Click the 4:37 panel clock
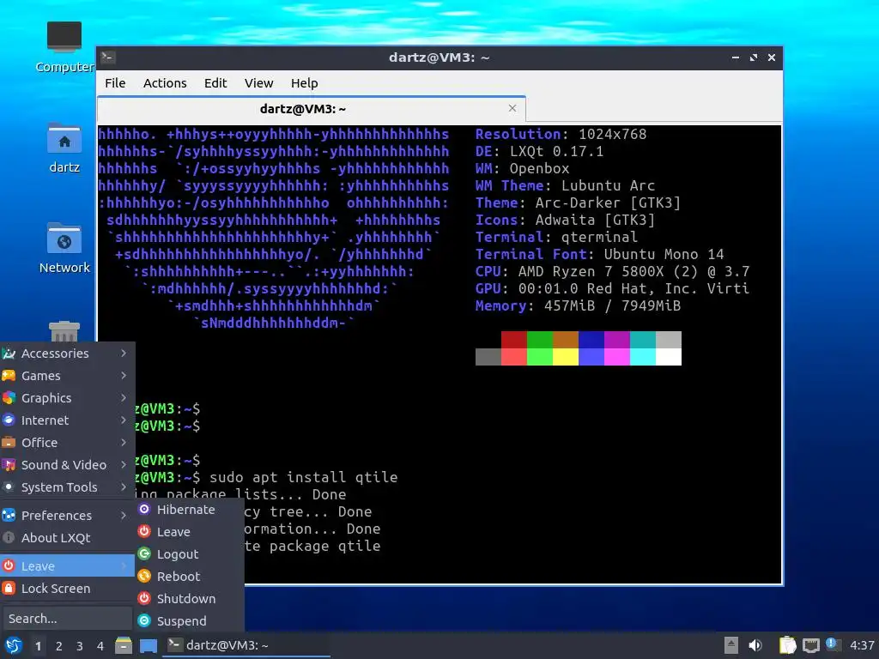This screenshot has height=659, width=879. click(x=862, y=645)
